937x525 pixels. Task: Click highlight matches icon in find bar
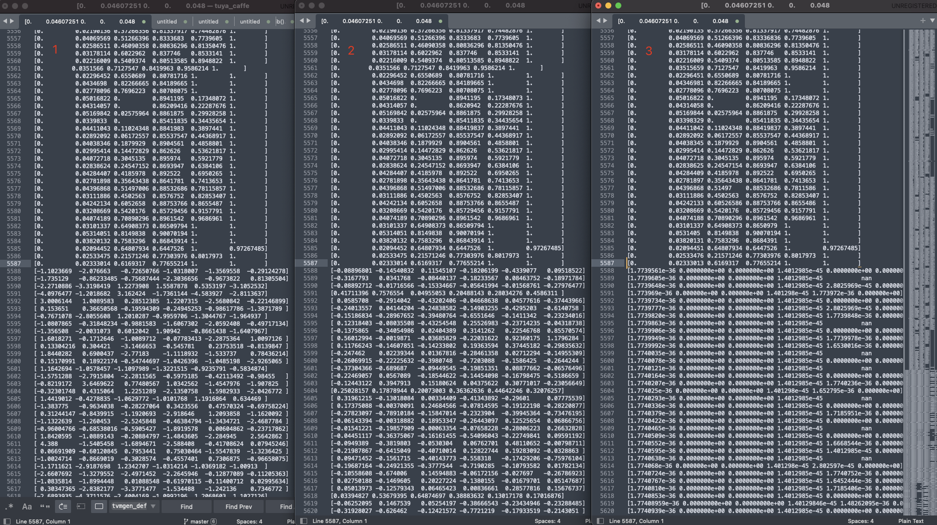tap(99, 506)
